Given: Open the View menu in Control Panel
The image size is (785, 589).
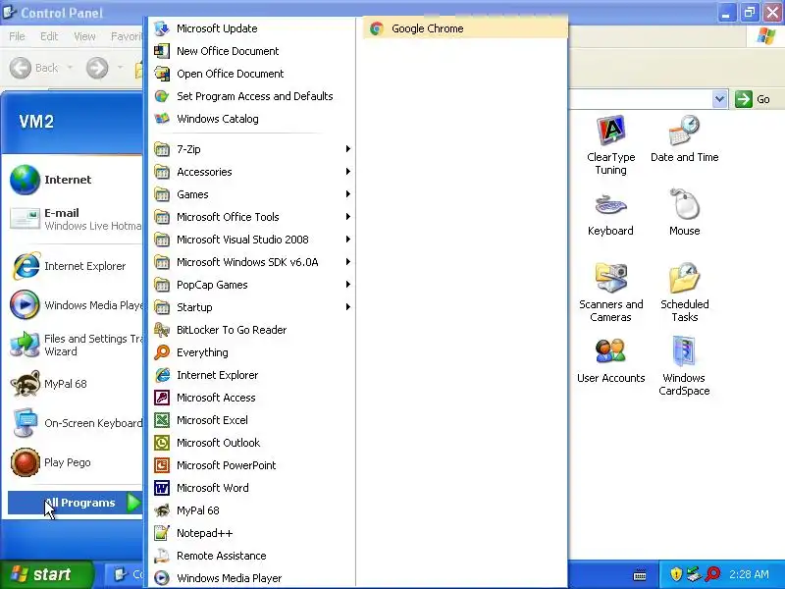Looking at the screenshot, I should pos(84,36).
